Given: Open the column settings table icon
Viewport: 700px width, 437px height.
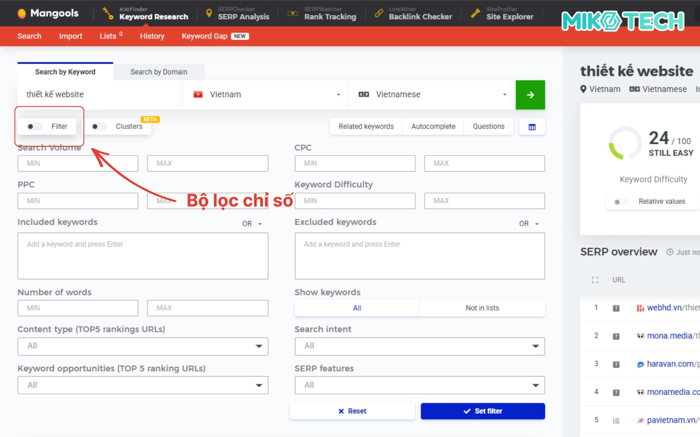Looking at the screenshot, I should point(532,127).
